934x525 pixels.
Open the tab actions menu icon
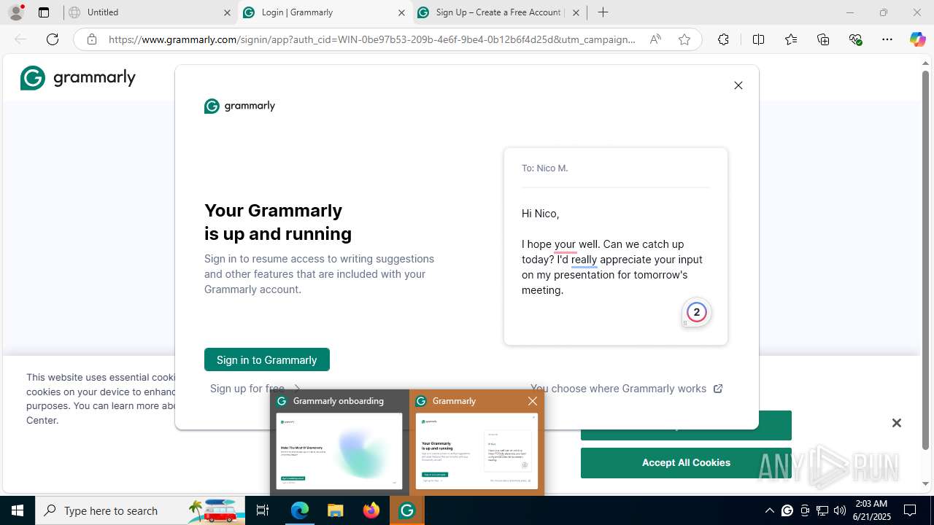(x=44, y=12)
